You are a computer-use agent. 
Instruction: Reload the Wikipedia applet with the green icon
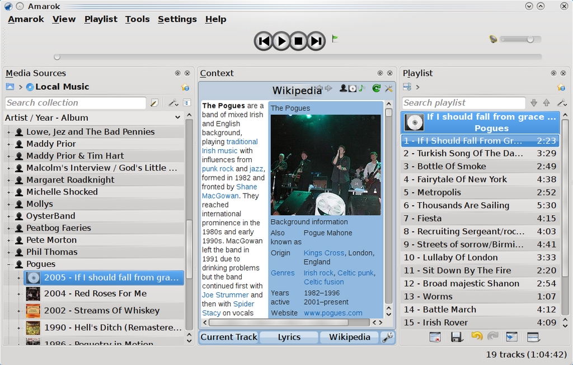(x=376, y=88)
